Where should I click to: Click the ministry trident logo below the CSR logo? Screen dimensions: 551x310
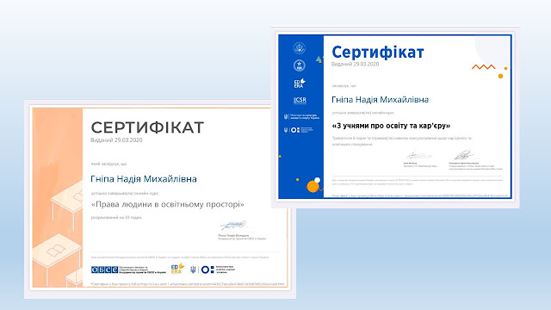pos(301,116)
